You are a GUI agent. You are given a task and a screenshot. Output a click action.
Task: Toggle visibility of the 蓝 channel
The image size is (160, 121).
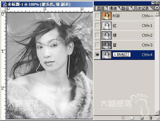97,45
